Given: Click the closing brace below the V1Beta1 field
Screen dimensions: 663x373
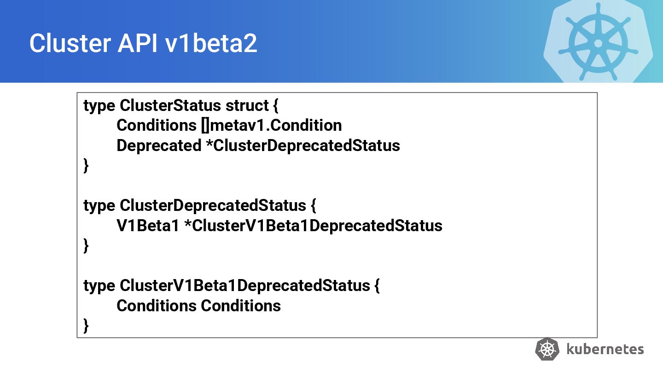Looking at the screenshot, I should coord(86,245).
